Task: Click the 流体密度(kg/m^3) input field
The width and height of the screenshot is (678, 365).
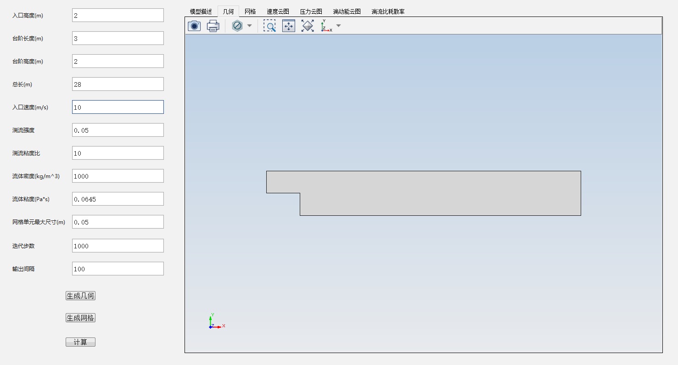Action: [118, 176]
